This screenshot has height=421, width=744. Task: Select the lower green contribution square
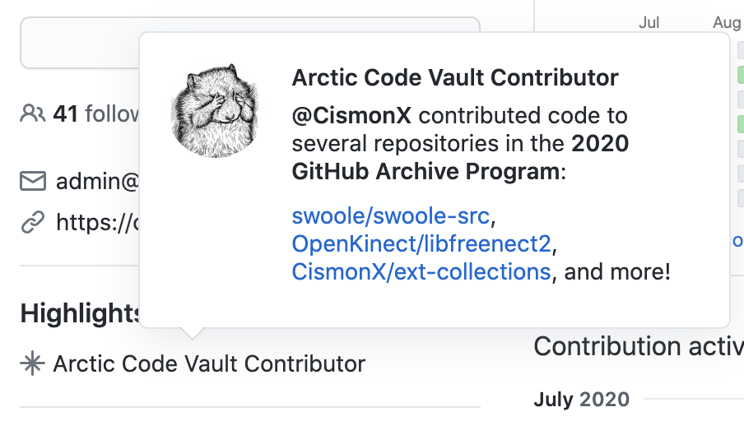pos(740,124)
